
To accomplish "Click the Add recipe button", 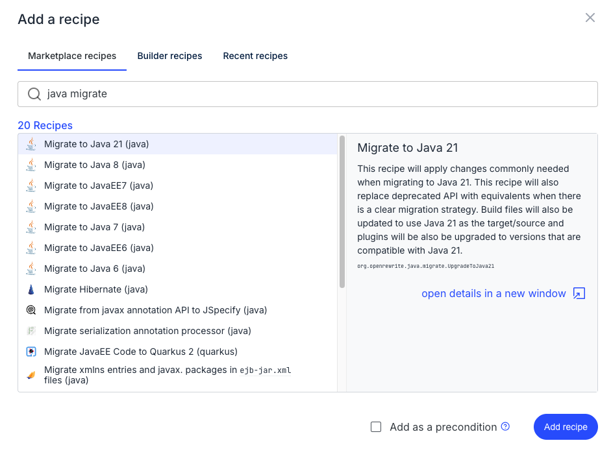I will click(566, 427).
